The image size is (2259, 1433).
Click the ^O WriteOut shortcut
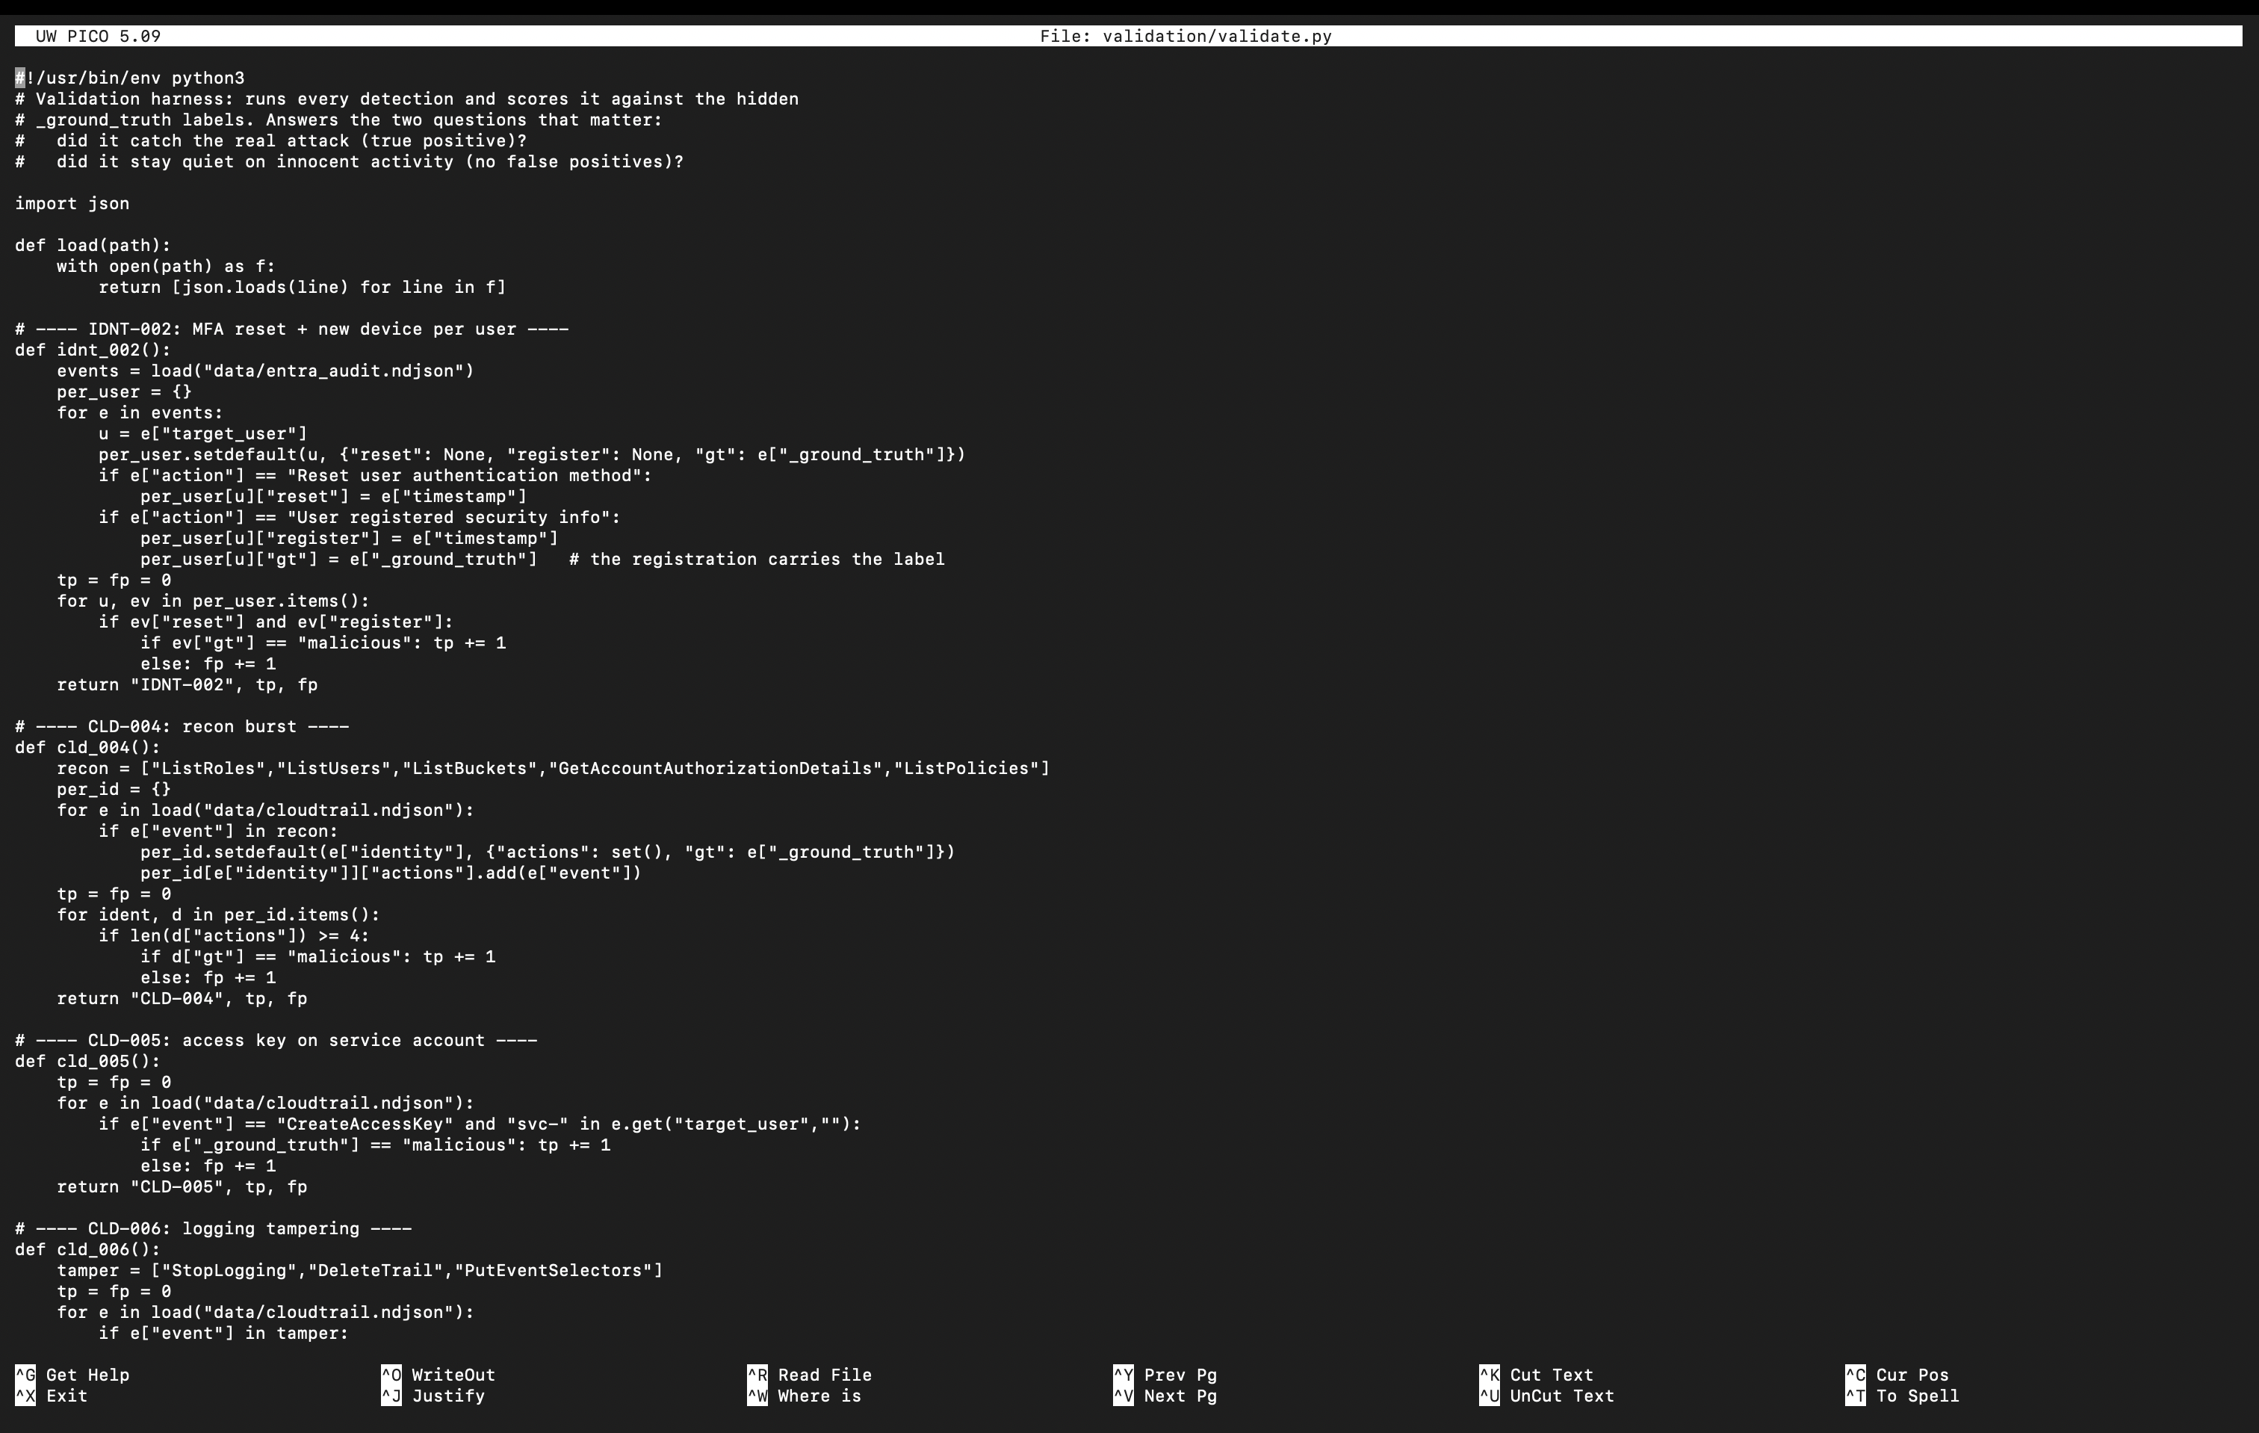point(438,1375)
